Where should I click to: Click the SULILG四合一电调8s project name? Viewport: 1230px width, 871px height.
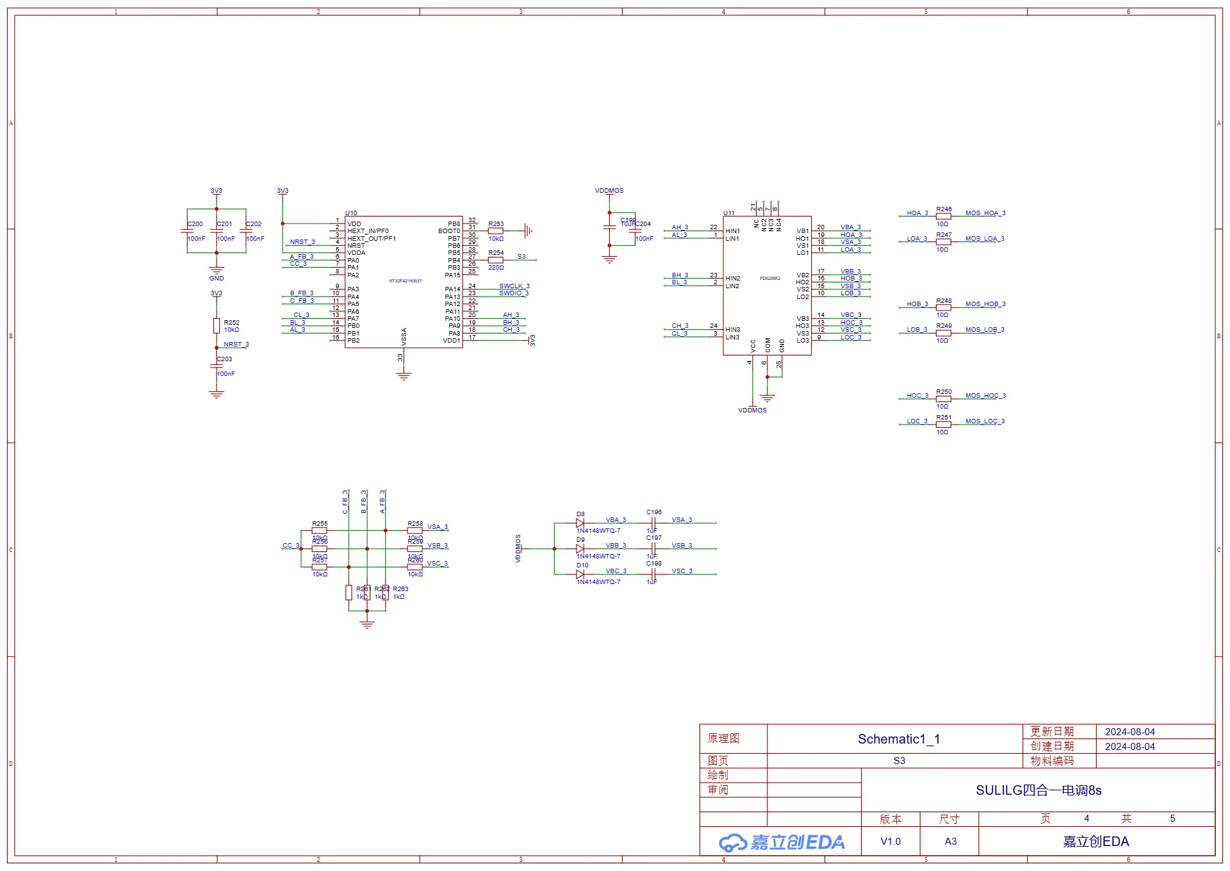point(1038,790)
